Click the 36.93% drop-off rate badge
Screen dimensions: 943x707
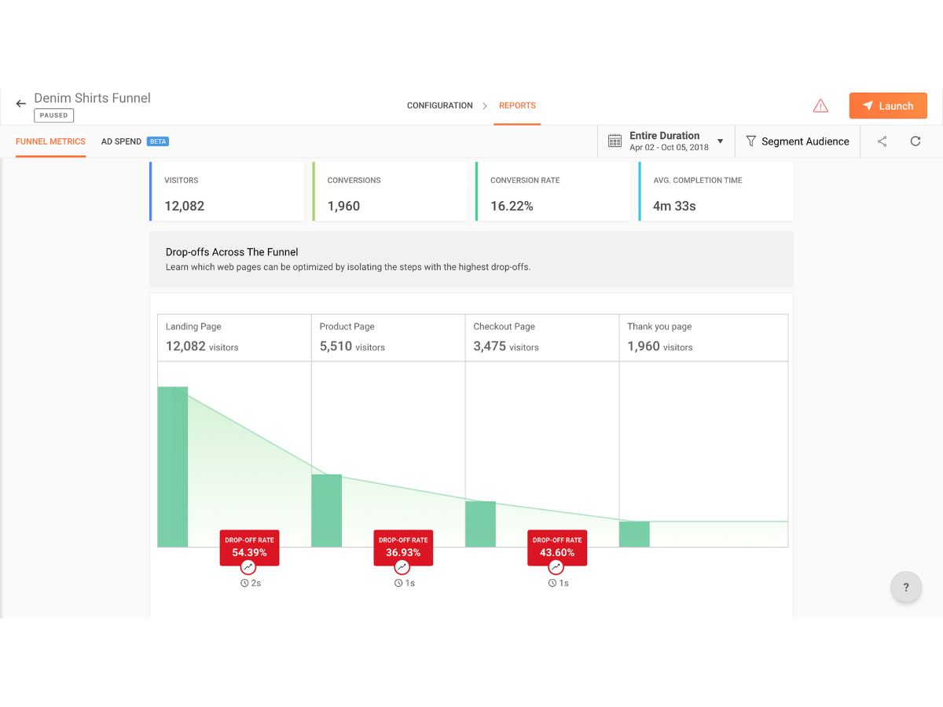(403, 547)
